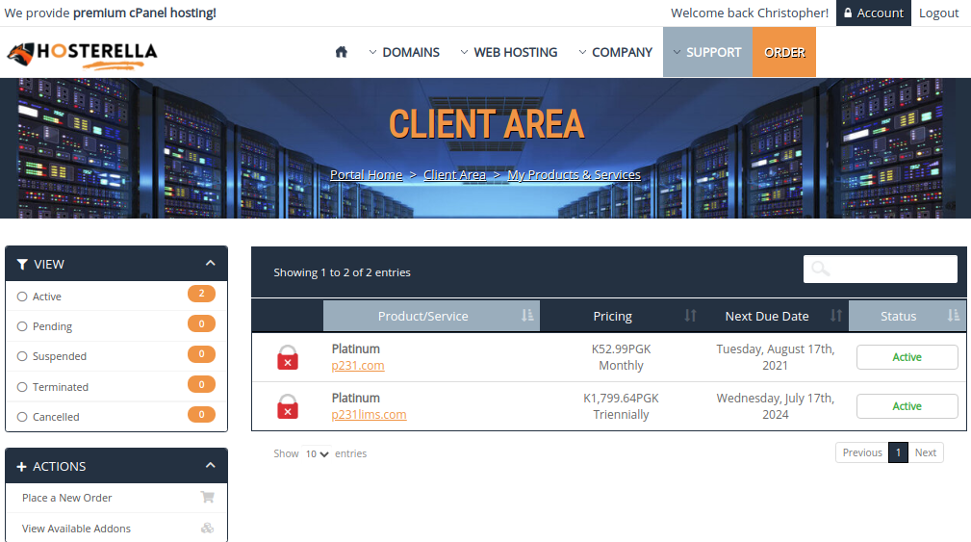Sort by Pricing column arrows icon
The image size is (971, 542).
690,316
